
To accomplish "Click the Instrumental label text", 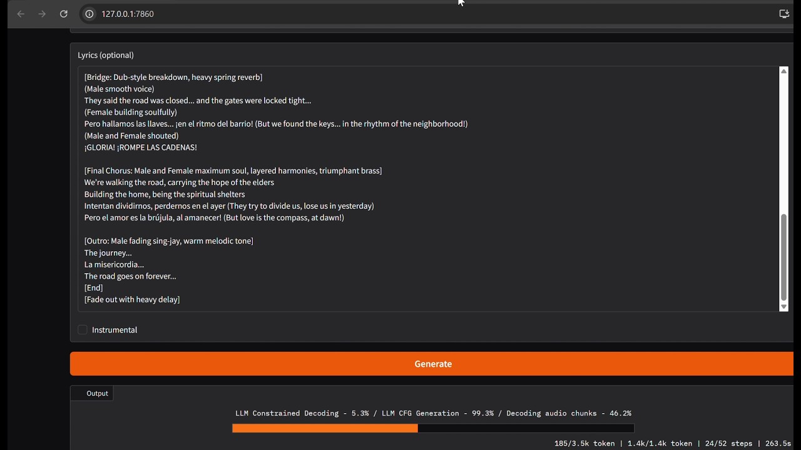I will point(115,330).
